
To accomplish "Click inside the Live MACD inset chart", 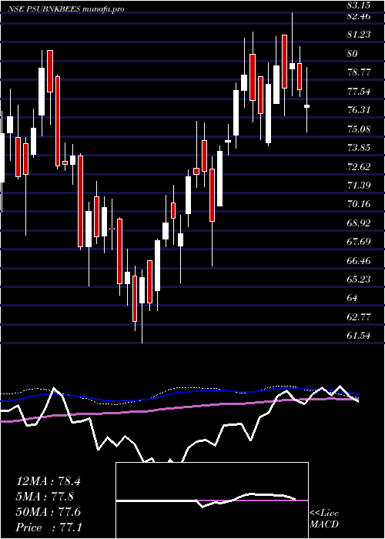I will pos(212,500).
